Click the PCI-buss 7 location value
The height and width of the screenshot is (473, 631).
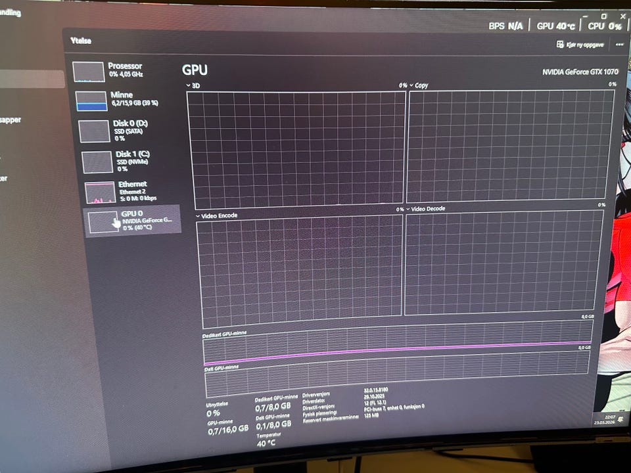click(394, 408)
